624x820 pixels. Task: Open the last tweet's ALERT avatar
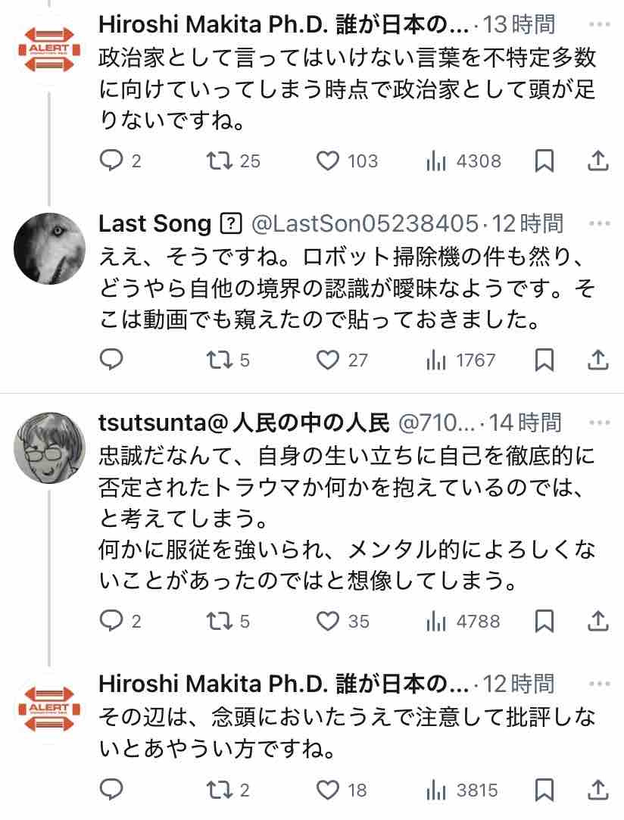click(x=50, y=709)
